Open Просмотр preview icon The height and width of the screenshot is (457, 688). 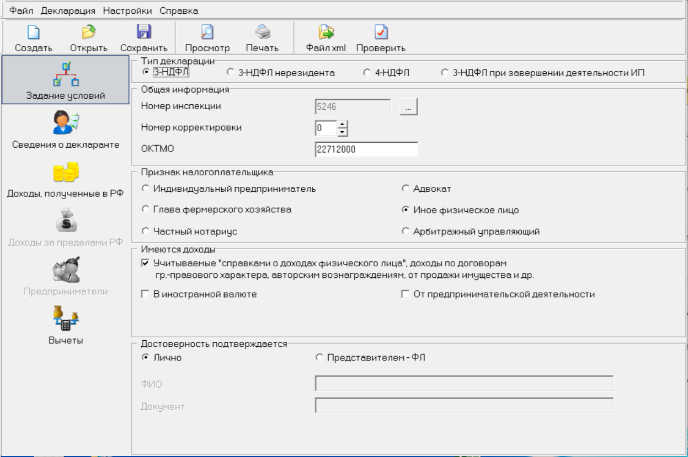coord(206,33)
